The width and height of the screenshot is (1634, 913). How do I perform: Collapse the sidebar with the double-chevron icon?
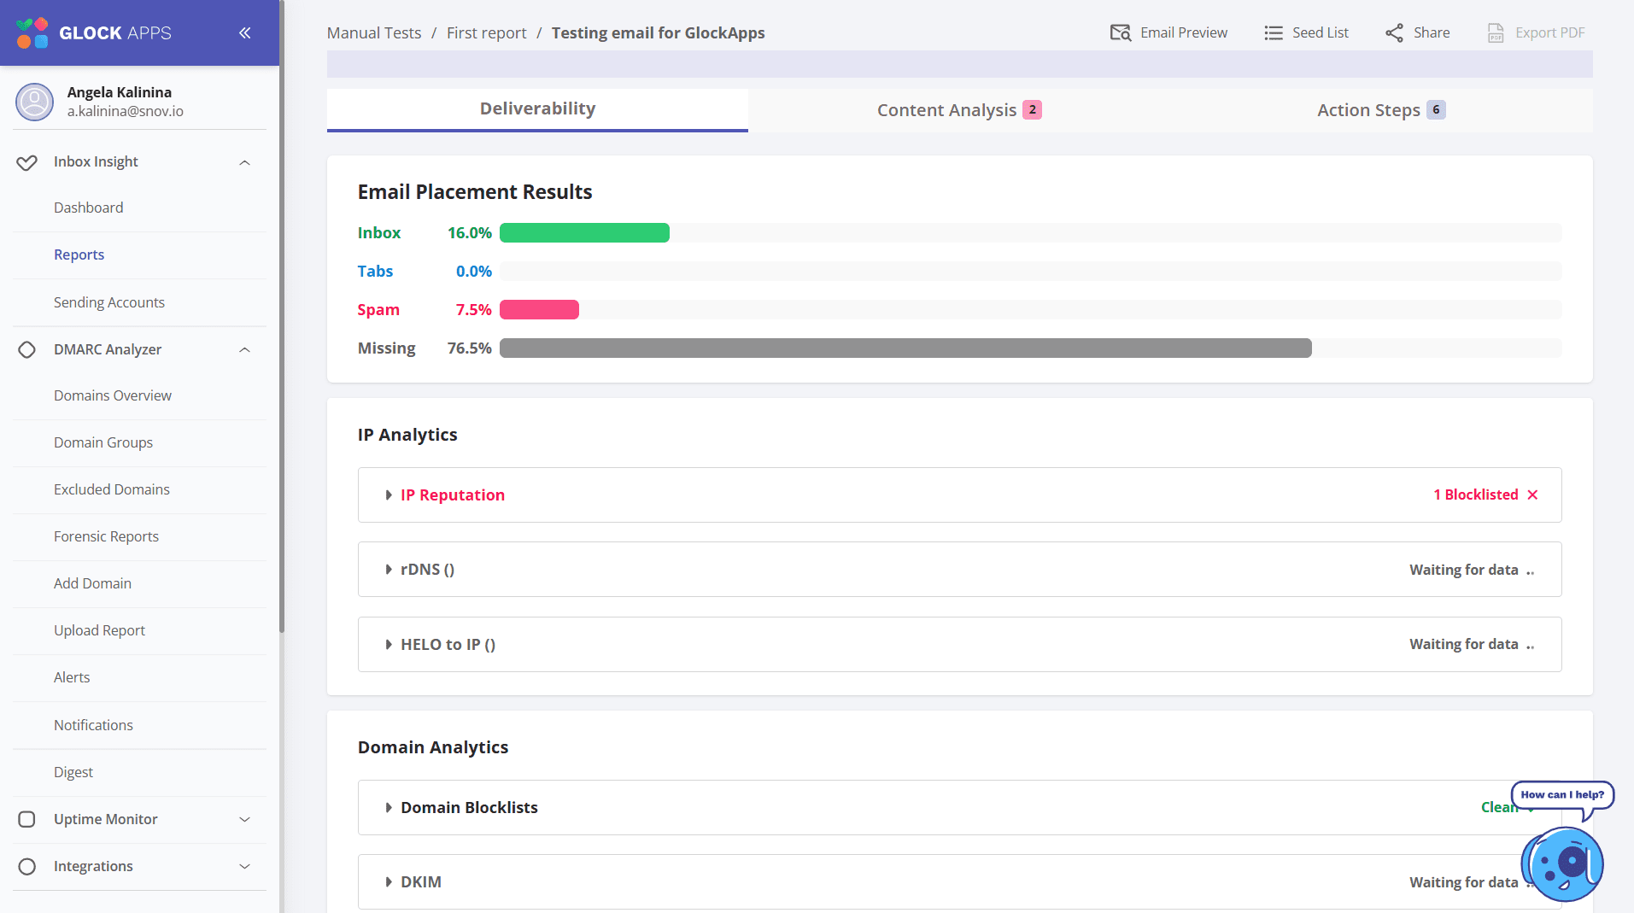click(x=244, y=33)
